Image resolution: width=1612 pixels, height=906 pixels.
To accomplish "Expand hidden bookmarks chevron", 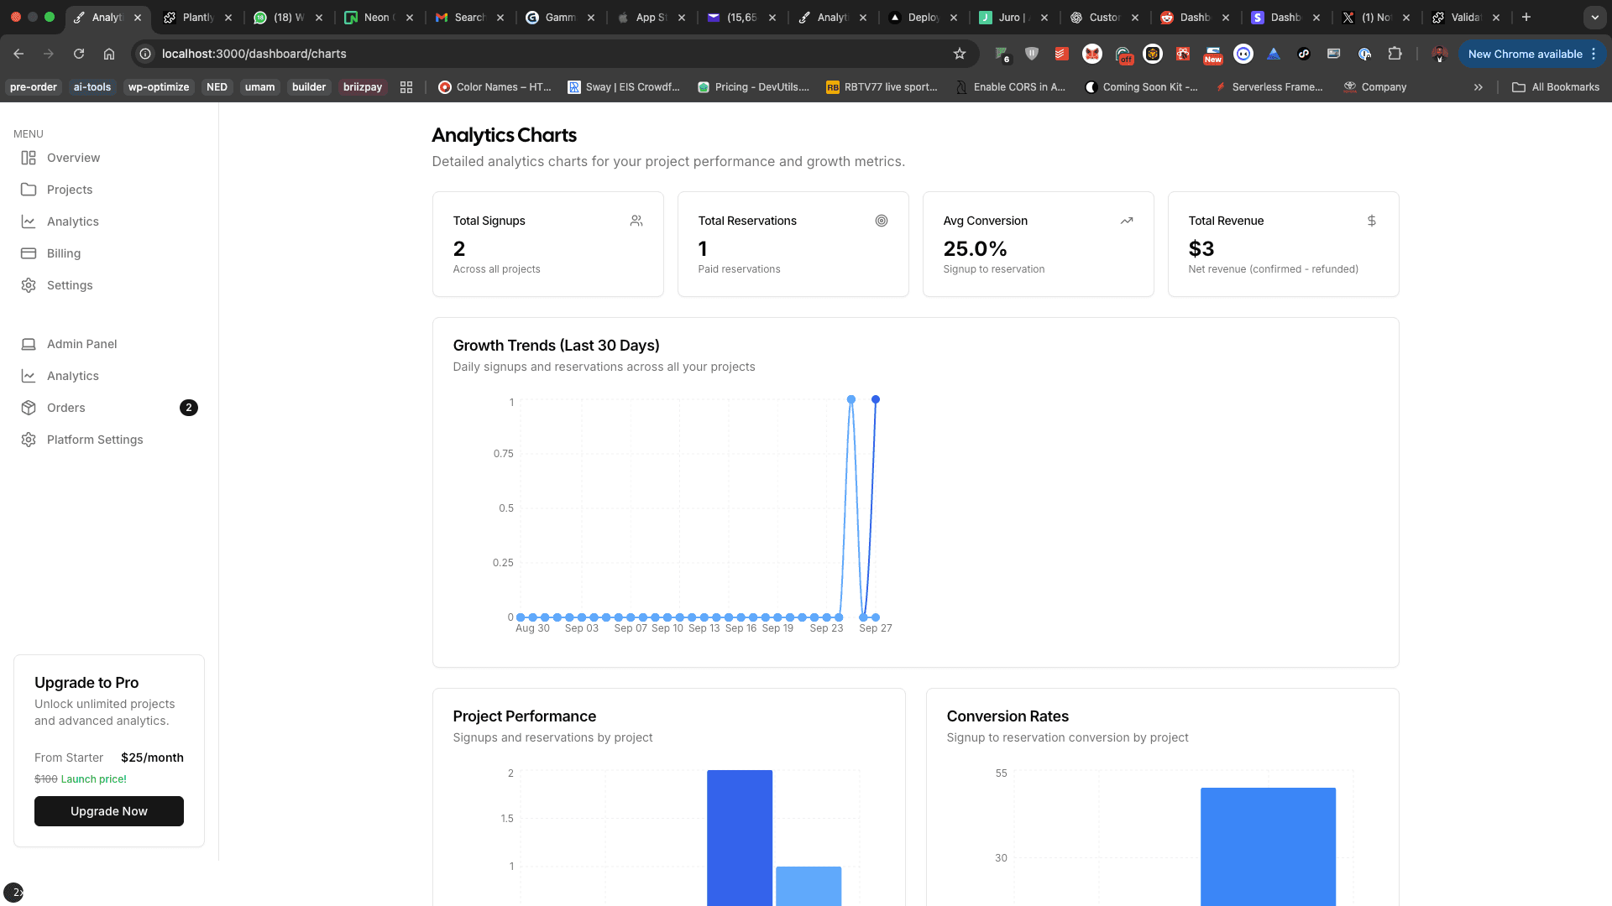I will coord(1478,87).
